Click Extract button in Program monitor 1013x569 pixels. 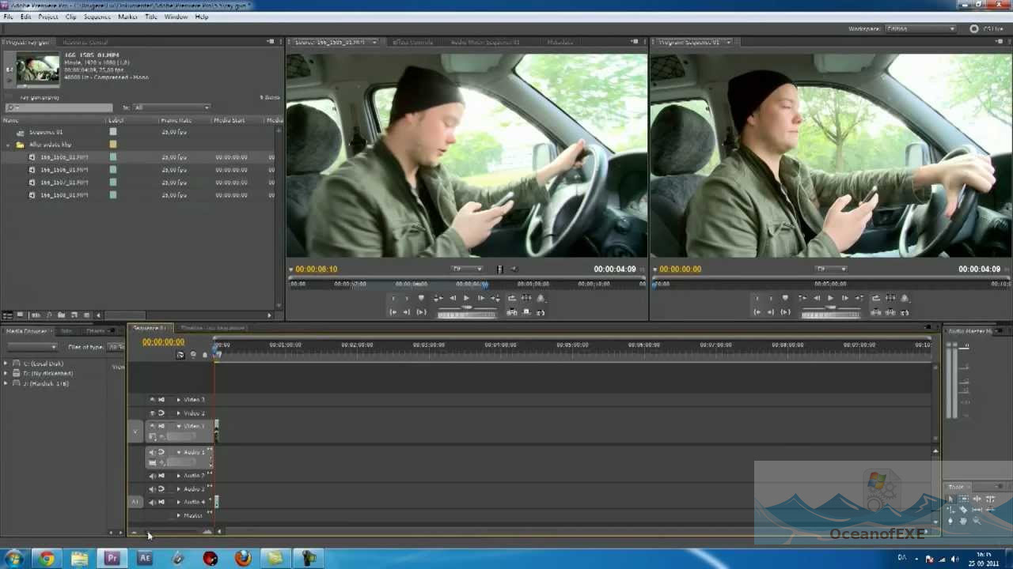click(x=890, y=312)
